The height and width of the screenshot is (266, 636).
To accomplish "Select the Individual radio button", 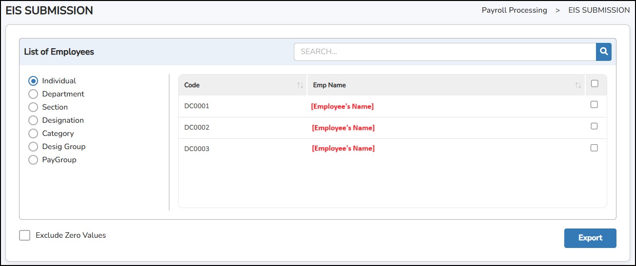I will pos(33,81).
